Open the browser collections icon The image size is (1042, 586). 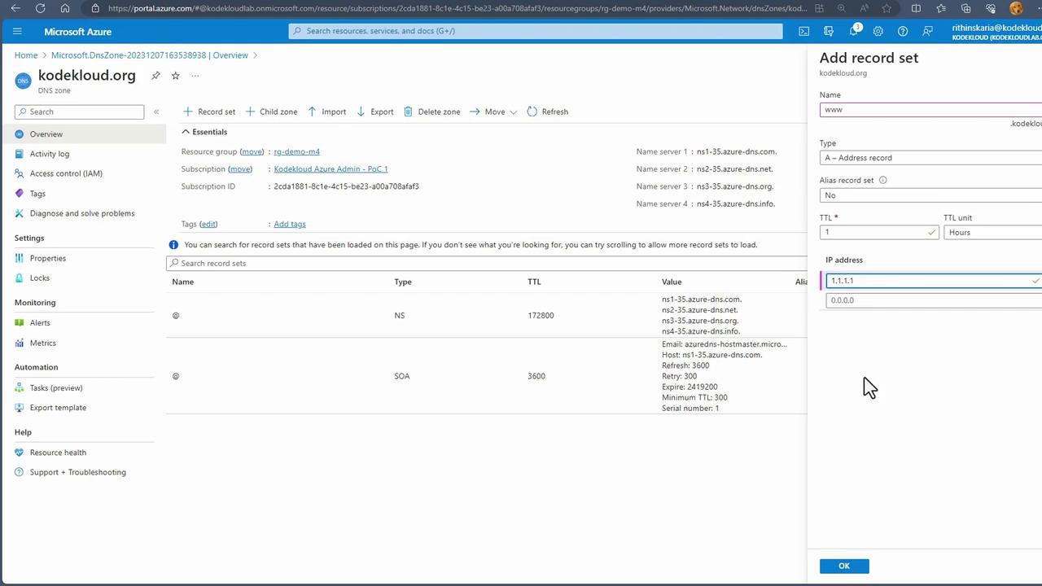point(965,8)
